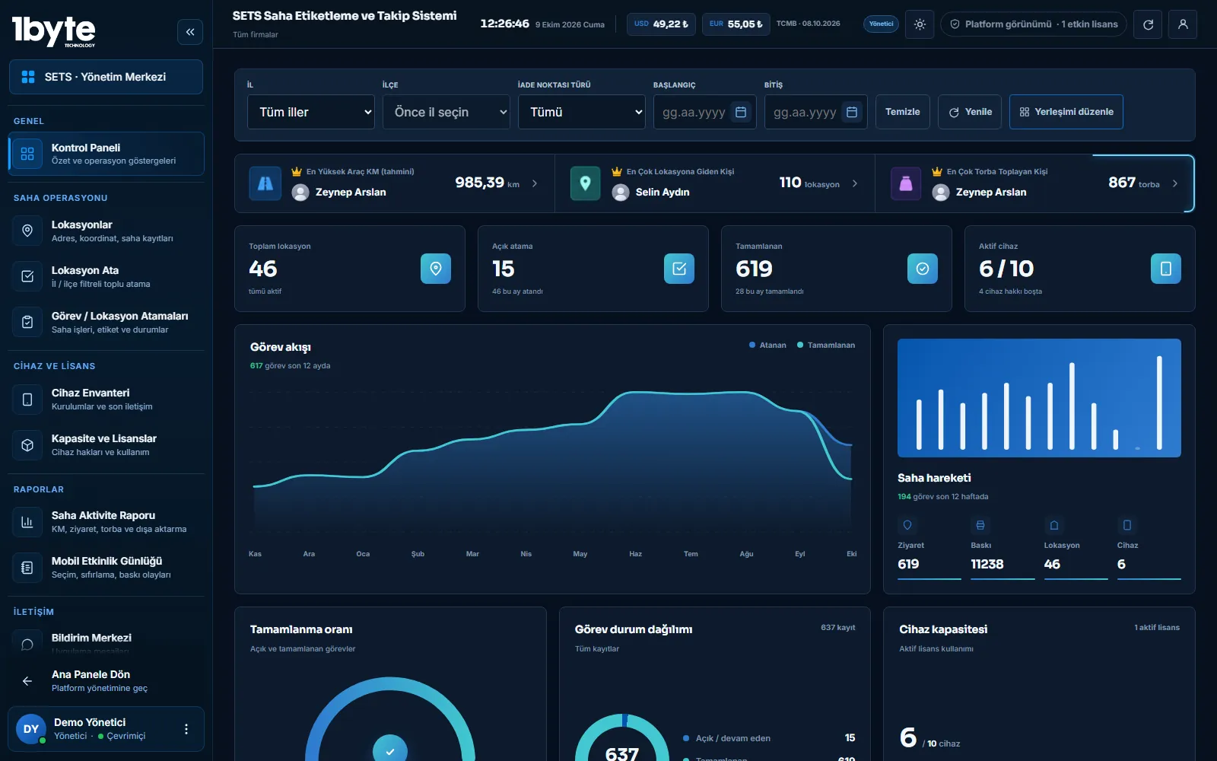Open İade Noktası Türü dropdown
The image size is (1217, 761).
click(x=582, y=112)
